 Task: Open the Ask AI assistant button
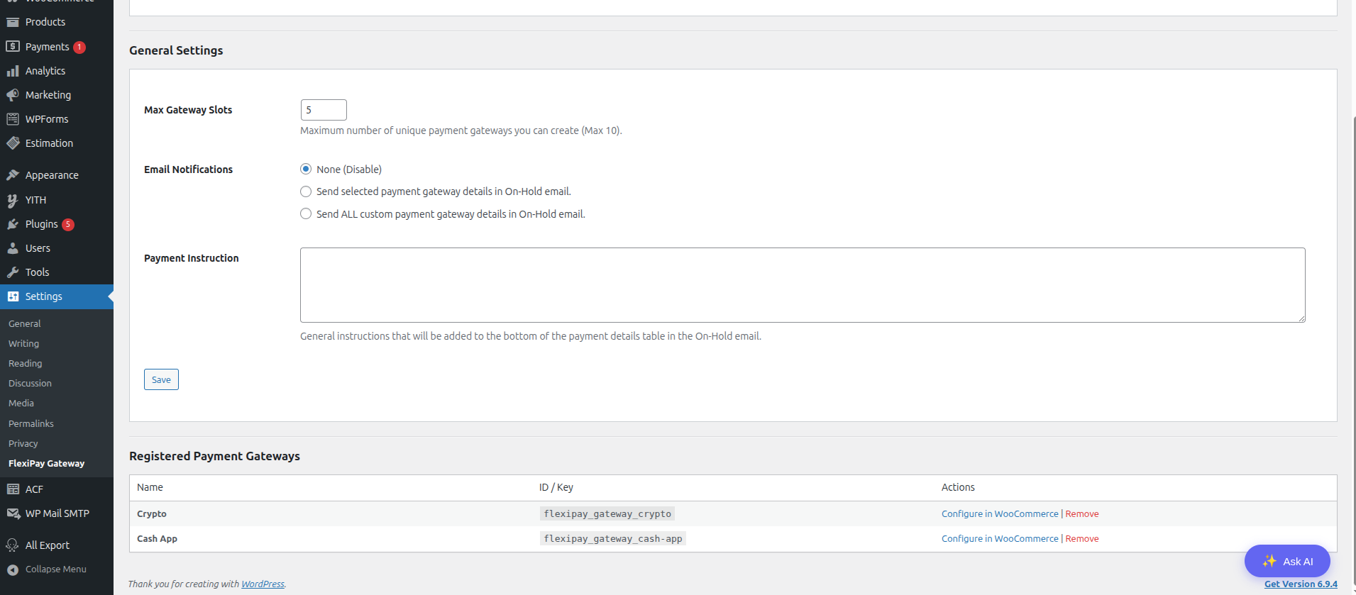(1287, 561)
